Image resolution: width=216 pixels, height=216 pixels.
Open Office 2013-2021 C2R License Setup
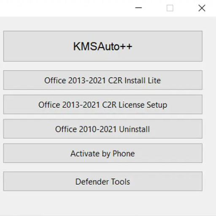[x=103, y=105]
